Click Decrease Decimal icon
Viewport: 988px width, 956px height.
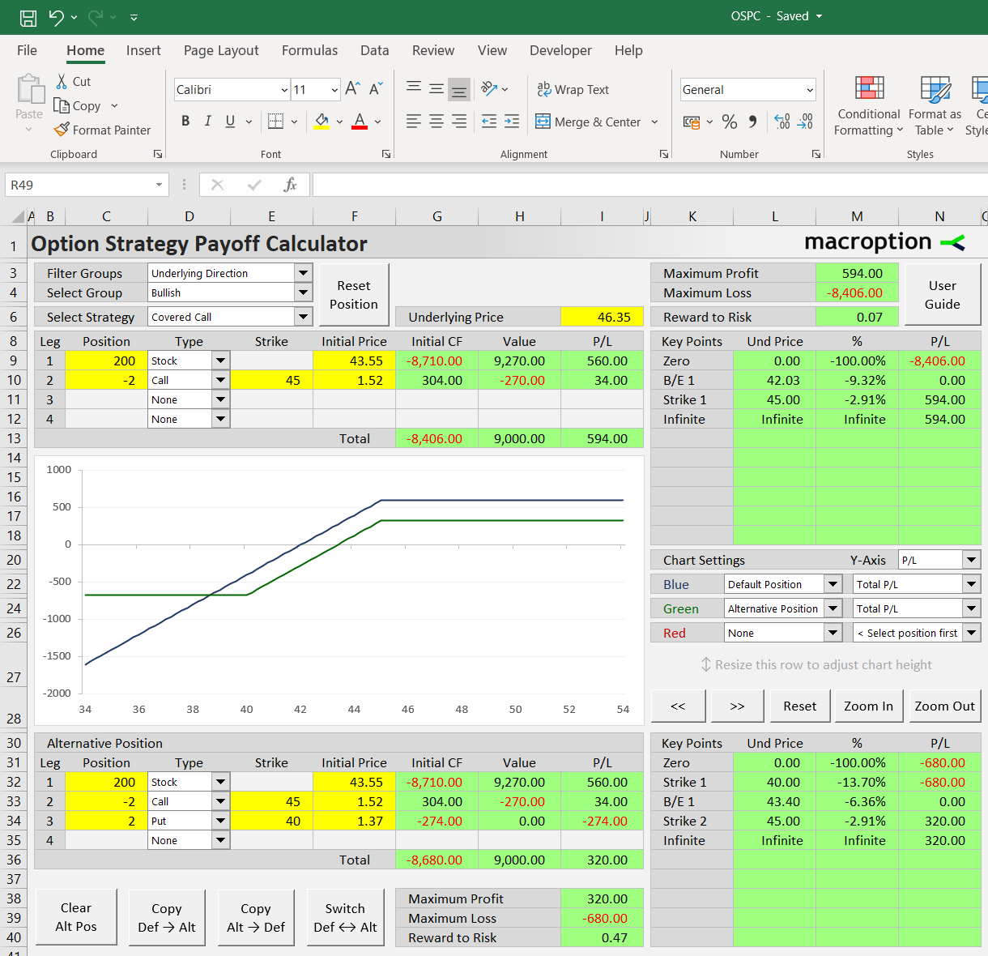(x=805, y=122)
